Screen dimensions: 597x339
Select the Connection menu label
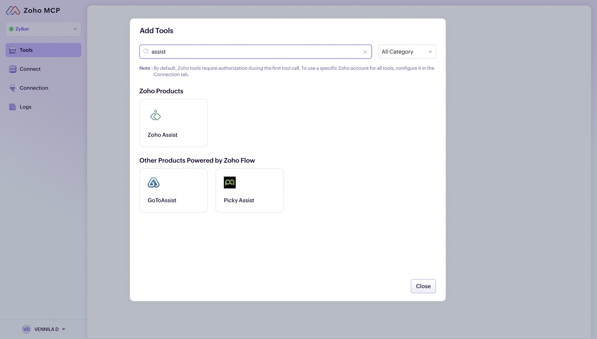tap(34, 88)
